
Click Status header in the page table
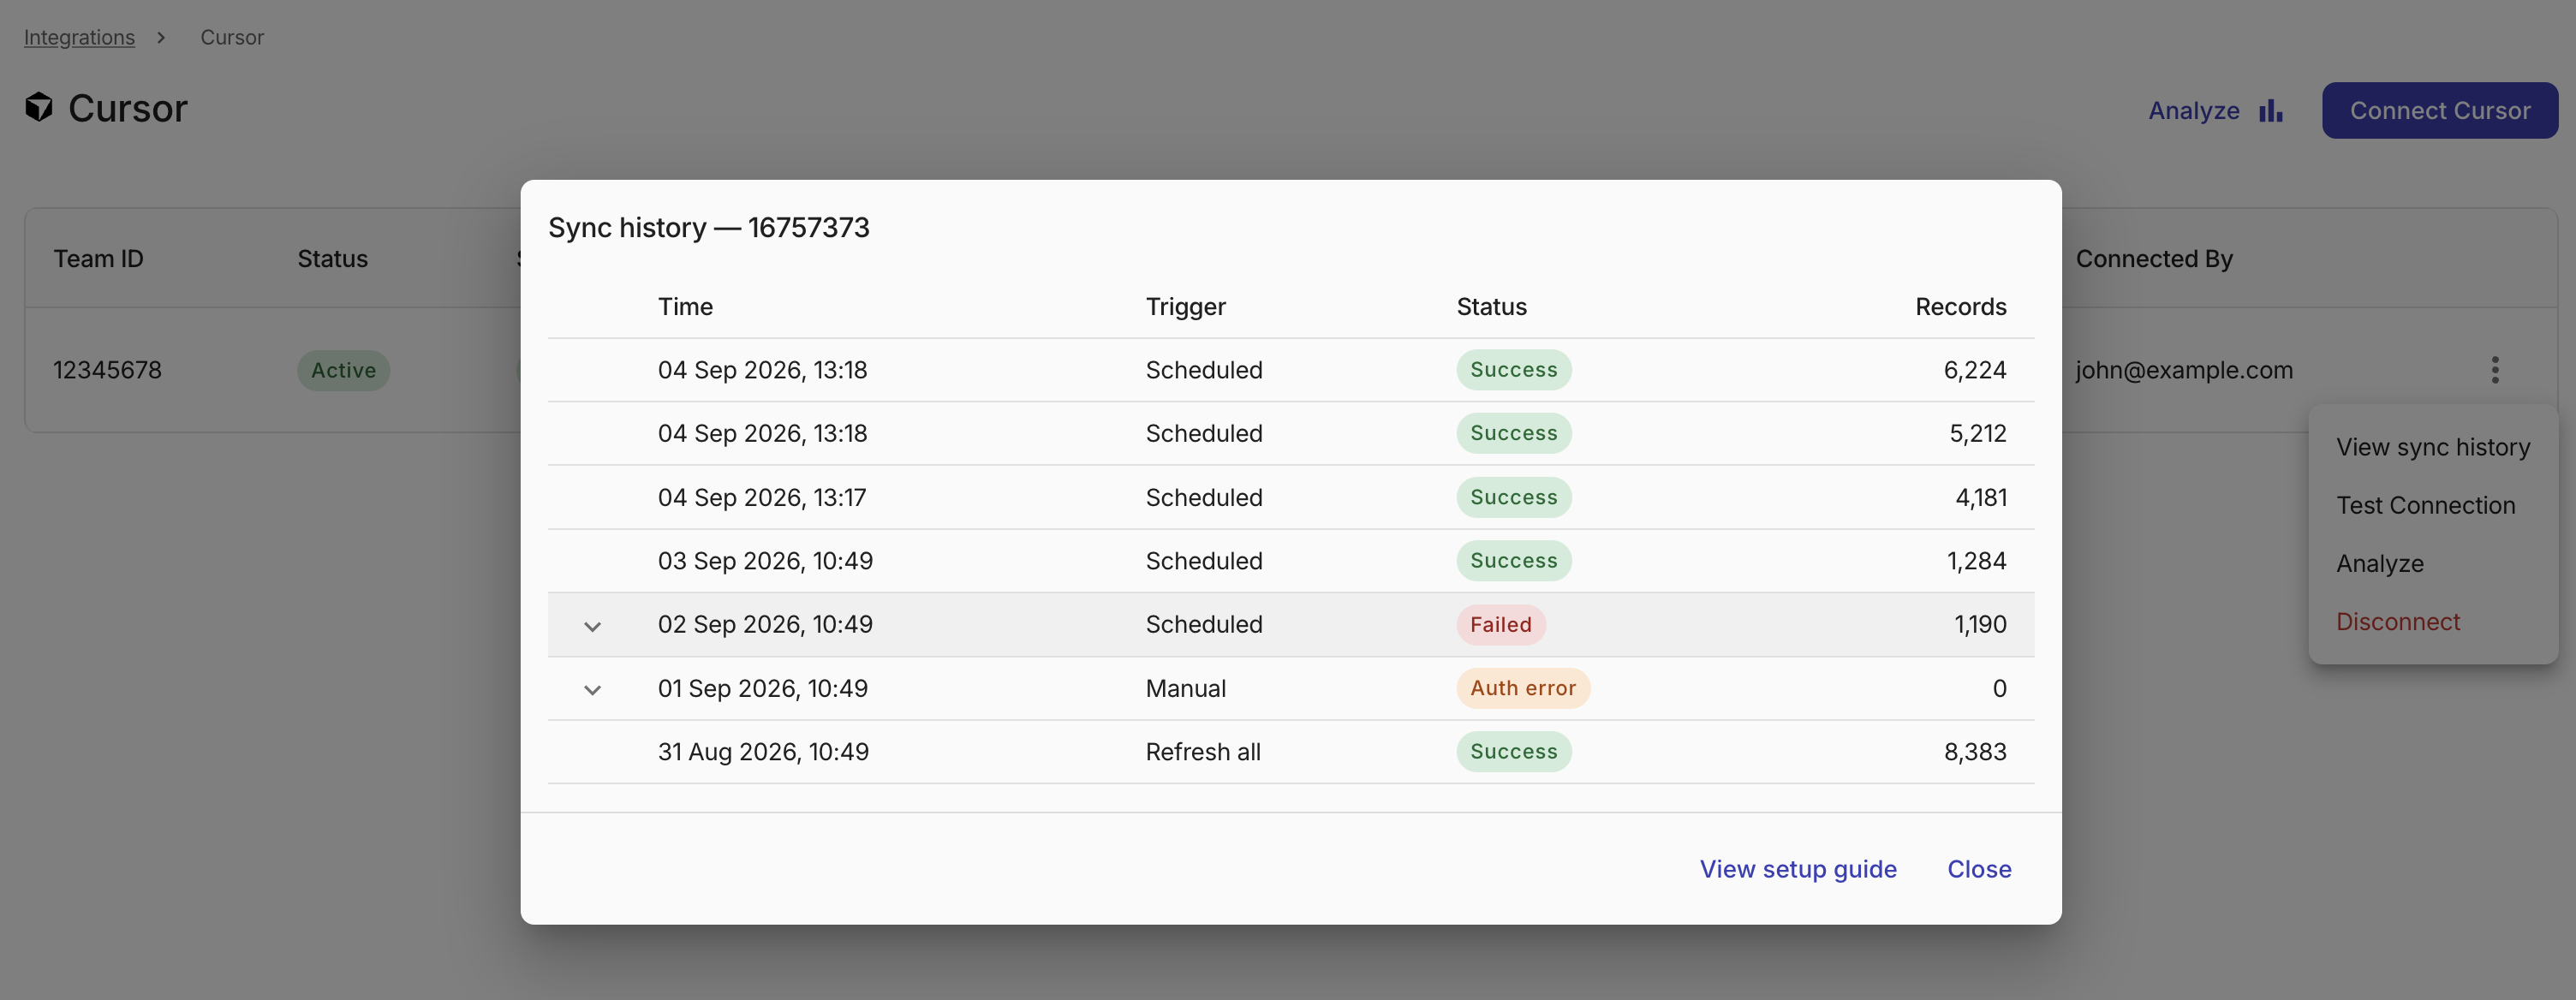(332, 258)
